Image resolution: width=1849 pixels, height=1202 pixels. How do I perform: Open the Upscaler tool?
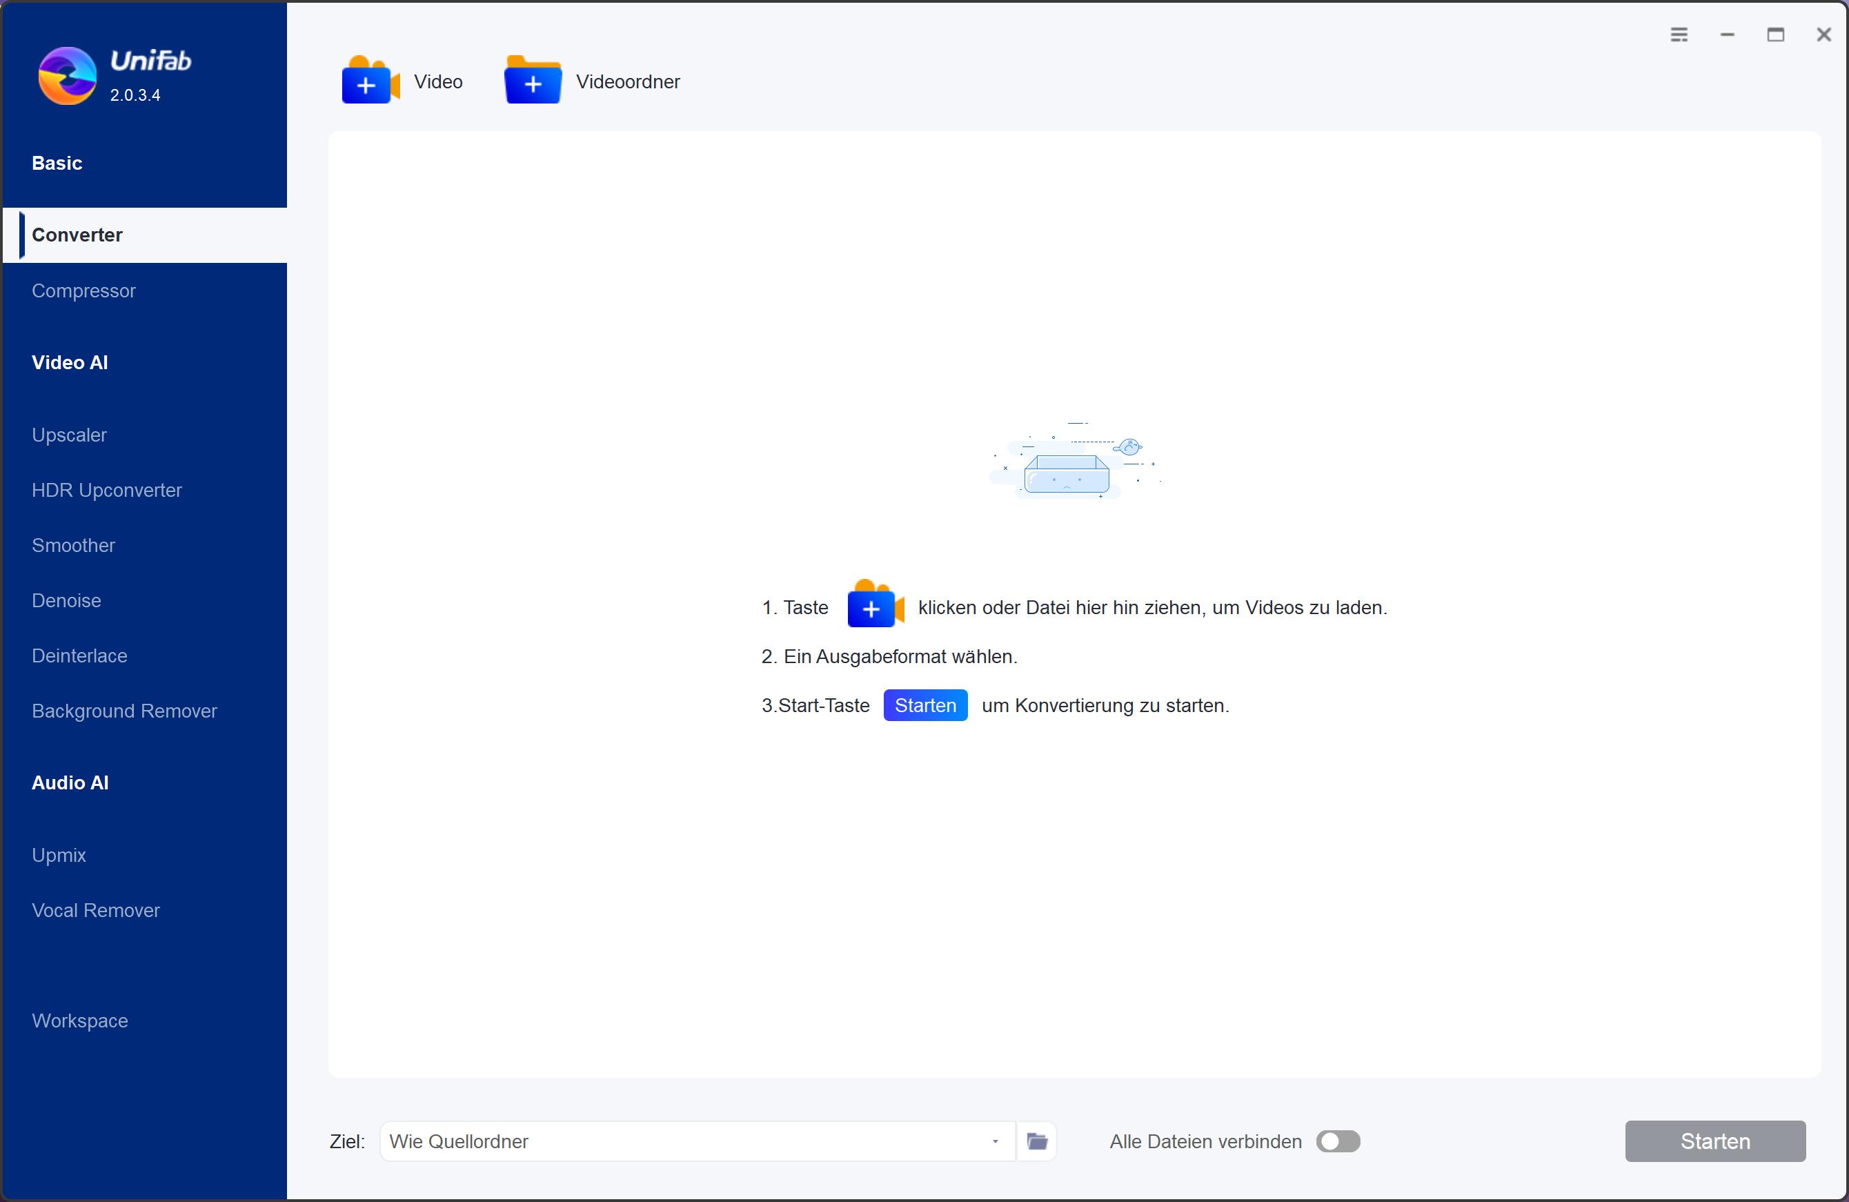point(69,434)
